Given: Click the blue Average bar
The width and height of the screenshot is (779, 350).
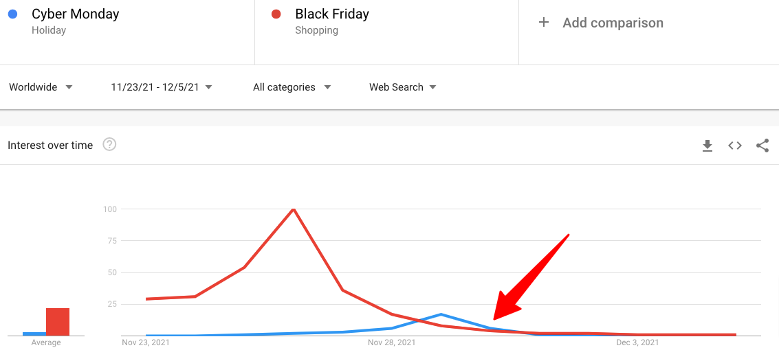Looking at the screenshot, I should (x=34, y=334).
